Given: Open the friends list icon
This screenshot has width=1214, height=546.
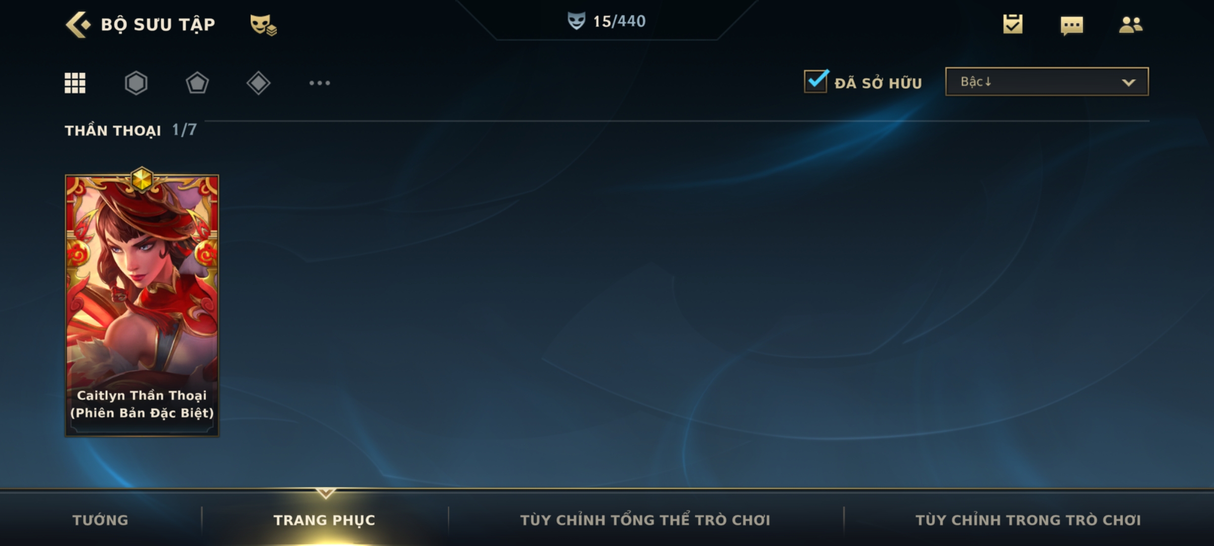Looking at the screenshot, I should [1131, 24].
